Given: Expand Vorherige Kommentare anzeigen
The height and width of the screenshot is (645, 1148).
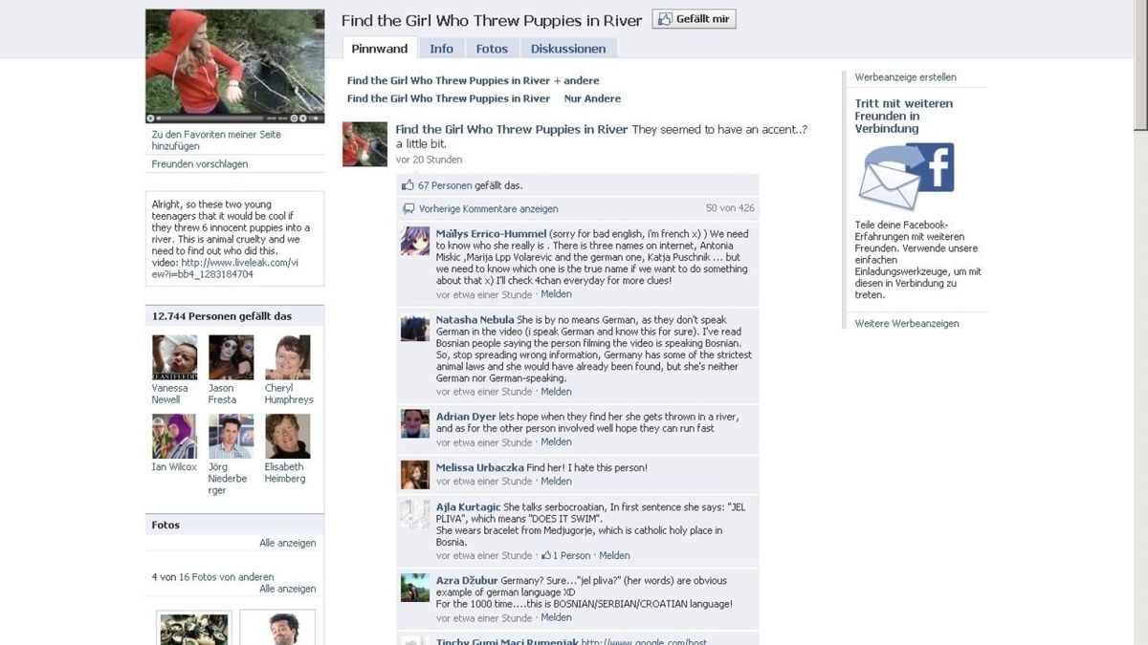Looking at the screenshot, I should 488,209.
